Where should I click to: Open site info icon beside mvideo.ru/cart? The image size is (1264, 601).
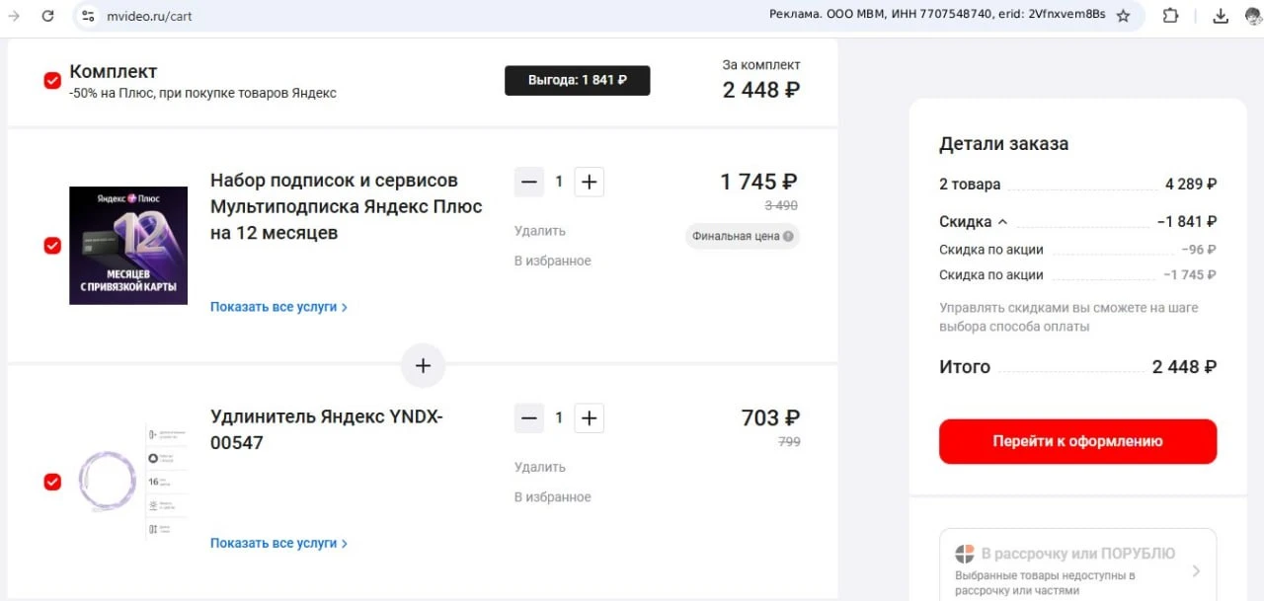(88, 16)
